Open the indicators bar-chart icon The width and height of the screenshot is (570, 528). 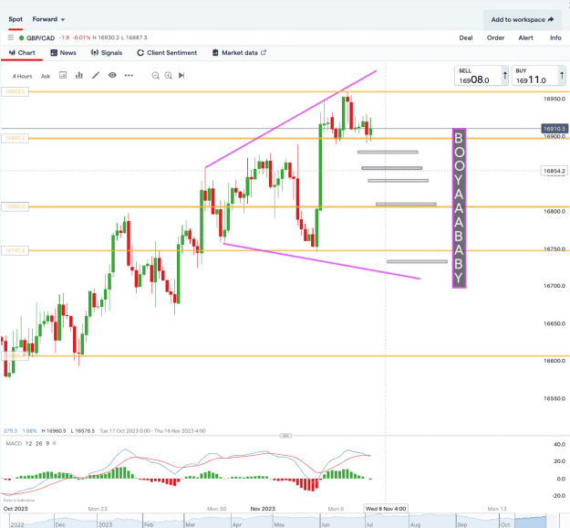pos(78,75)
